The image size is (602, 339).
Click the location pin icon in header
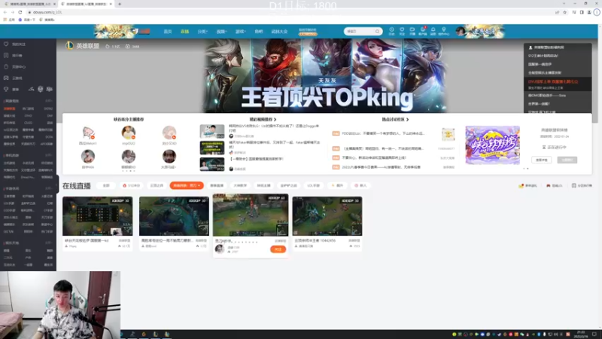[444, 31]
